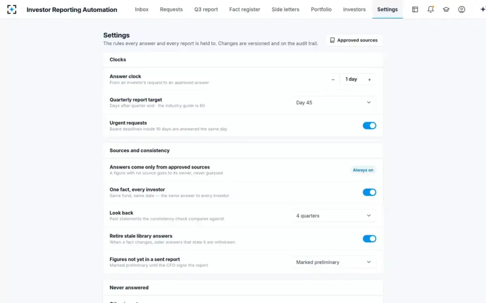
Task: Click the Approved sources button
Action: pos(354,40)
